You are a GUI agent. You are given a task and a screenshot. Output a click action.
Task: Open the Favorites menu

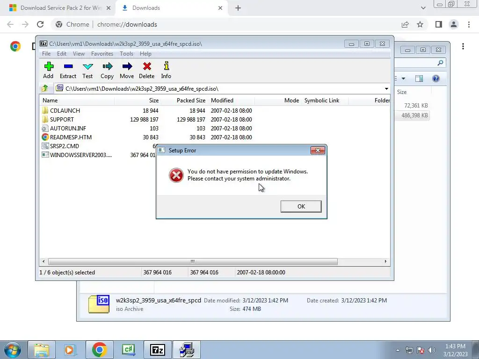tap(102, 54)
